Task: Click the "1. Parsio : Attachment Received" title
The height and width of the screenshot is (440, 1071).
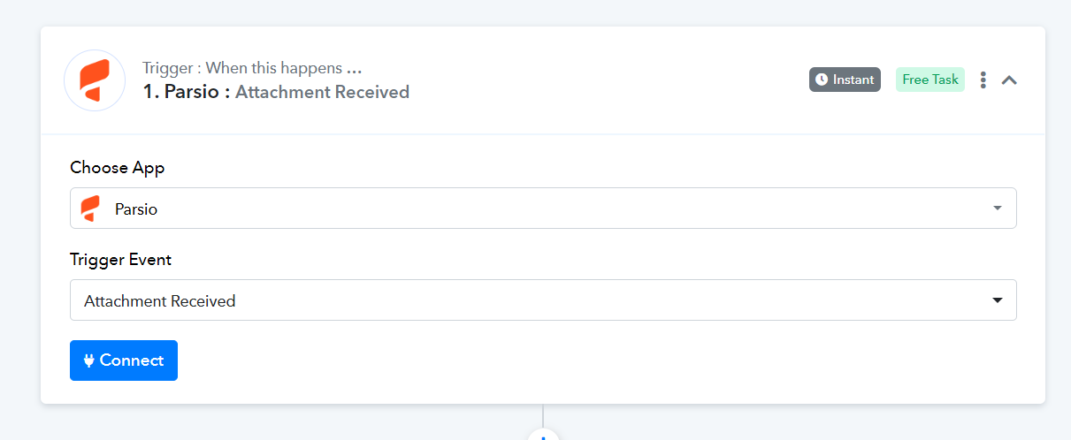Action: 276,92
